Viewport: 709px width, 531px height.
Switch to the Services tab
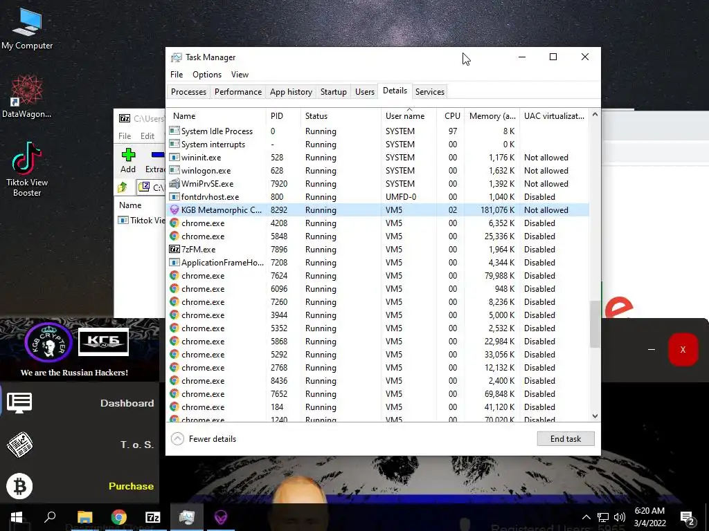[429, 92]
